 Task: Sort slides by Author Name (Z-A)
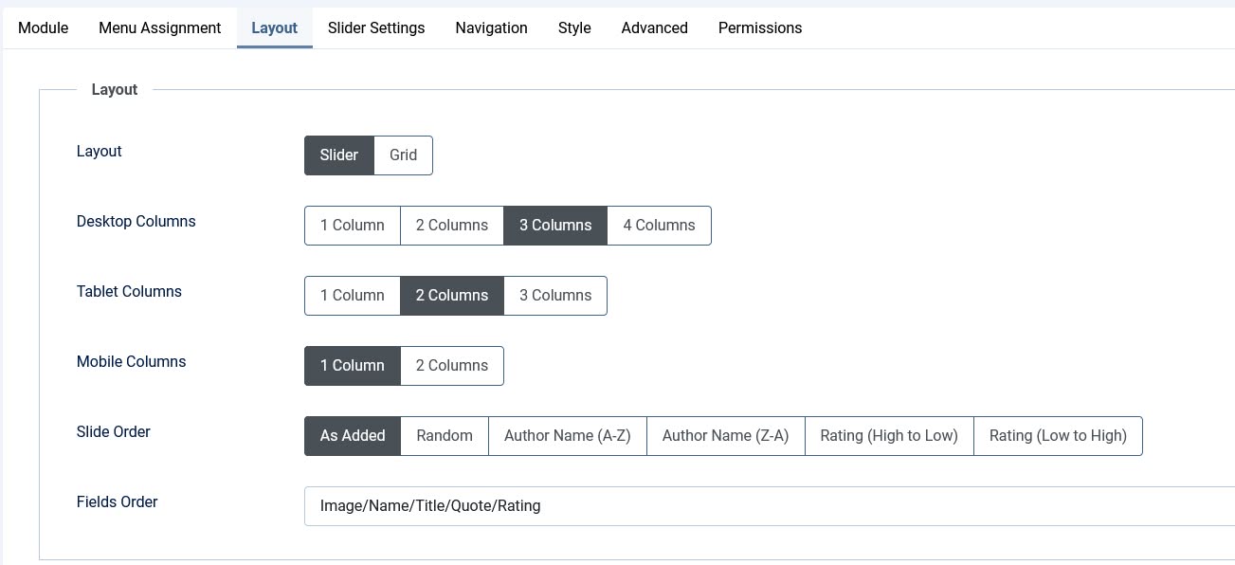pyautogui.click(x=725, y=436)
